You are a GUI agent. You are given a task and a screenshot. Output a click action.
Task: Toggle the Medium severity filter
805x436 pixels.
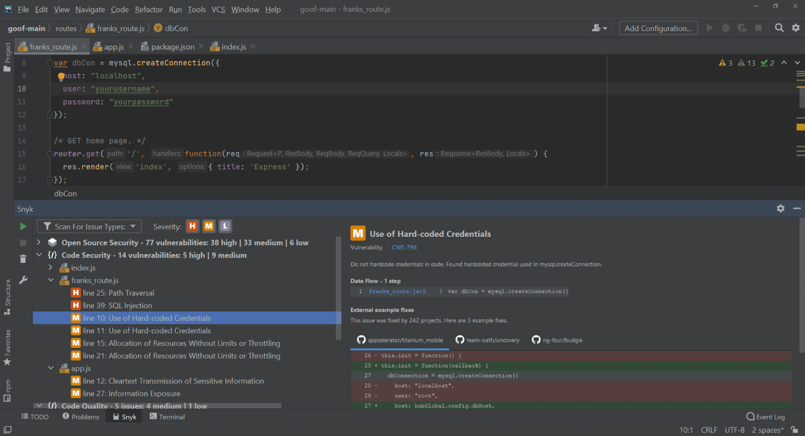pyautogui.click(x=209, y=226)
